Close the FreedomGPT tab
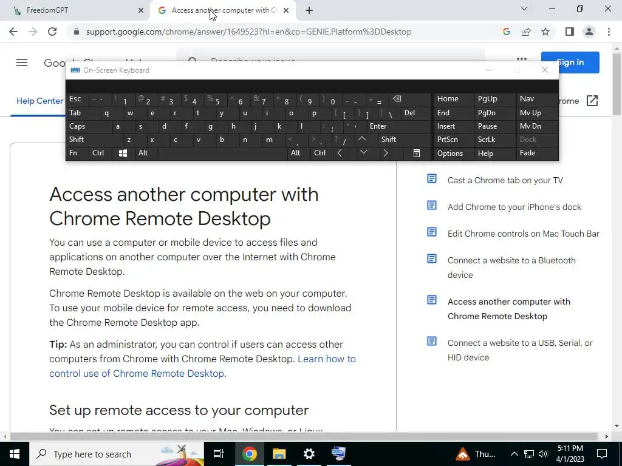The height and width of the screenshot is (466, 622). 141,11
